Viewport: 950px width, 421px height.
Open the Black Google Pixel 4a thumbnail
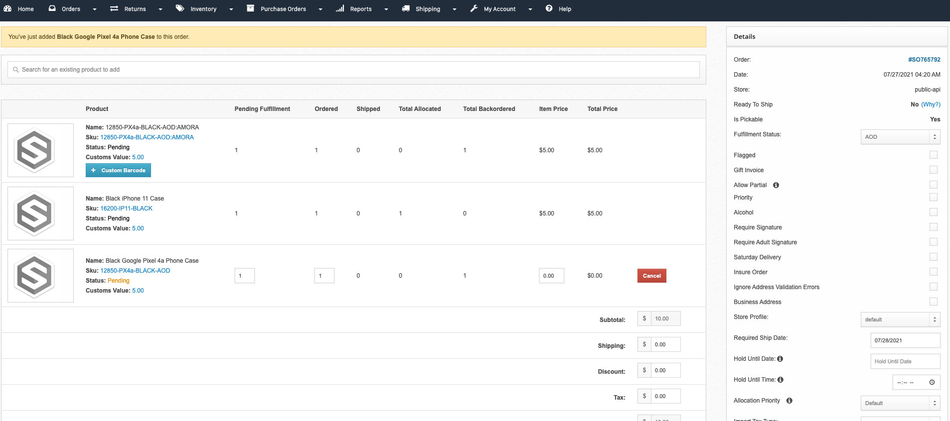pyautogui.click(x=40, y=276)
